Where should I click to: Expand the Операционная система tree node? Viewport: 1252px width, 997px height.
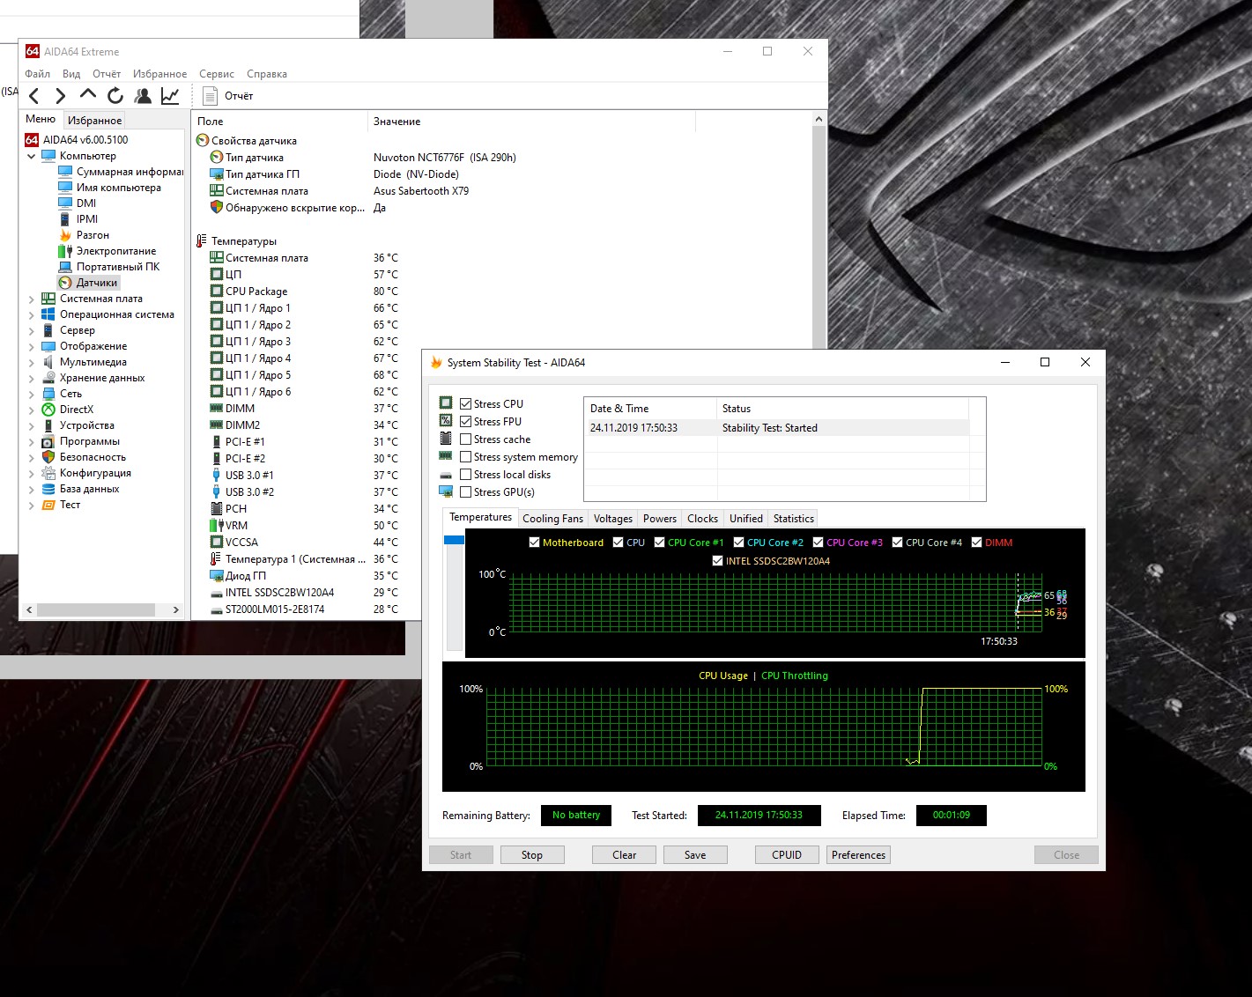coord(32,314)
